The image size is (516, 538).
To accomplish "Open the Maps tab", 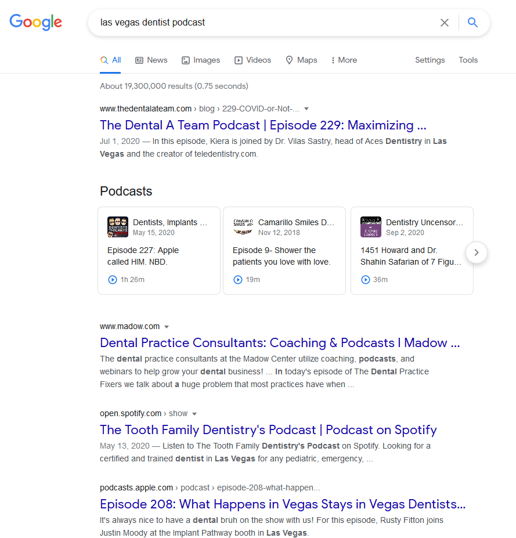I will coord(301,60).
